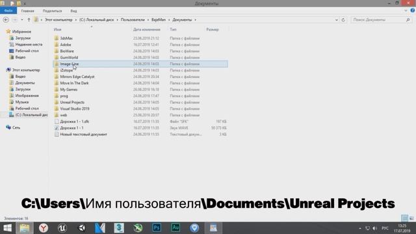This screenshot has height=234, width=416.
Task: Sort by Размер column header
Action: 213,29
